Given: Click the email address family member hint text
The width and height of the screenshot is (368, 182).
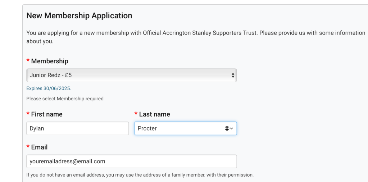Looking at the screenshot, I should click(x=140, y=175).
